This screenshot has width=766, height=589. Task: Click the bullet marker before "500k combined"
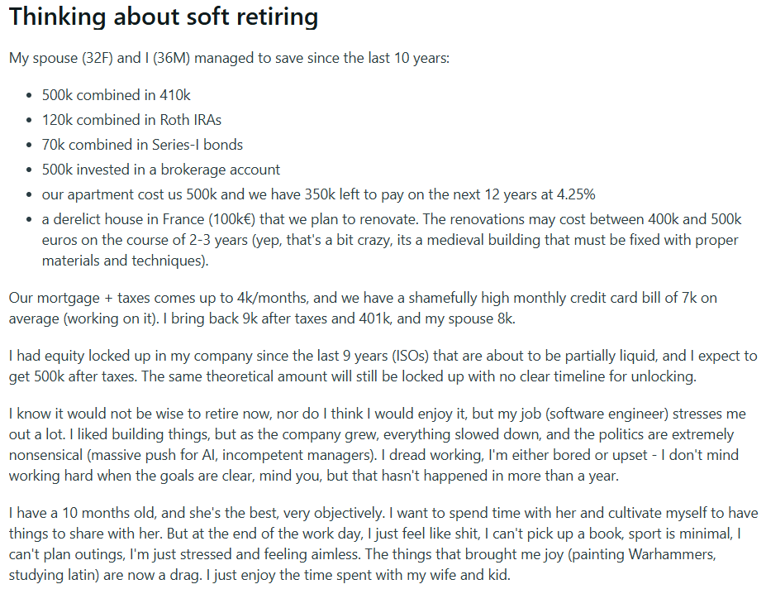[x=30, y=95]
